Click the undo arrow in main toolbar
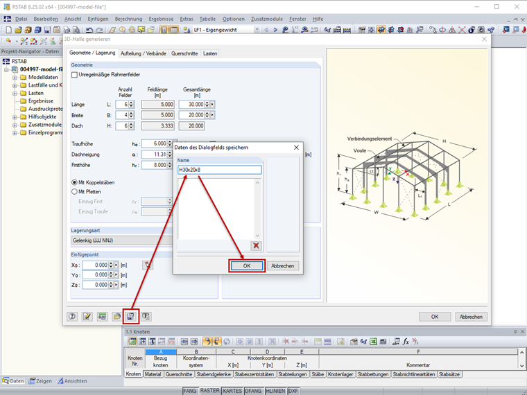This screenshot has width=527, height=395. [x=89, y=30]
